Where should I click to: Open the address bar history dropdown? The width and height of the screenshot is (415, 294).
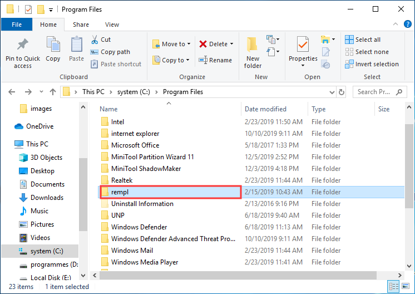pos(332,92)
